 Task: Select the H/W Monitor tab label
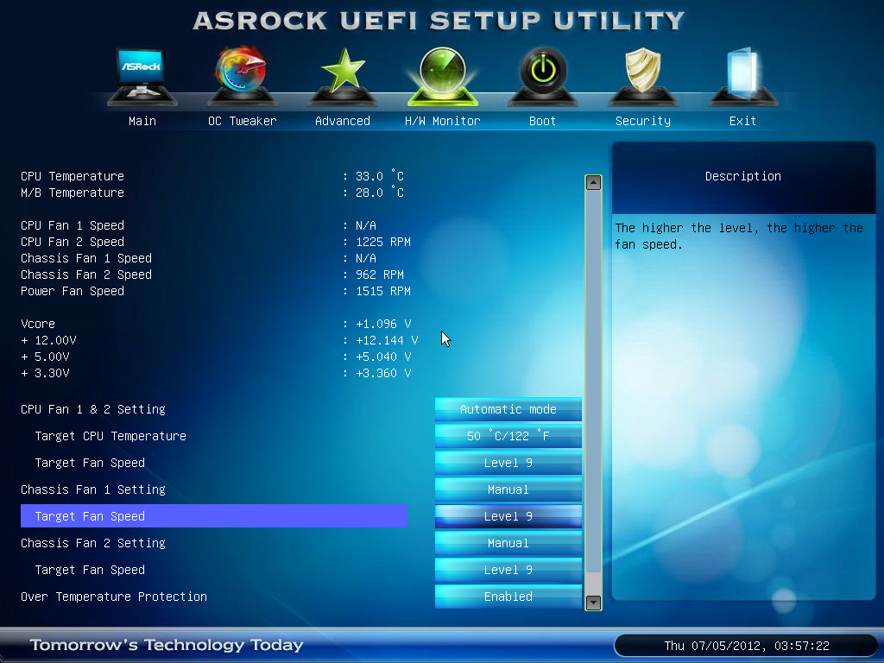443,121
